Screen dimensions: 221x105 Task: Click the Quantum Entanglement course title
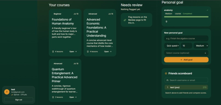click(64, 75)
